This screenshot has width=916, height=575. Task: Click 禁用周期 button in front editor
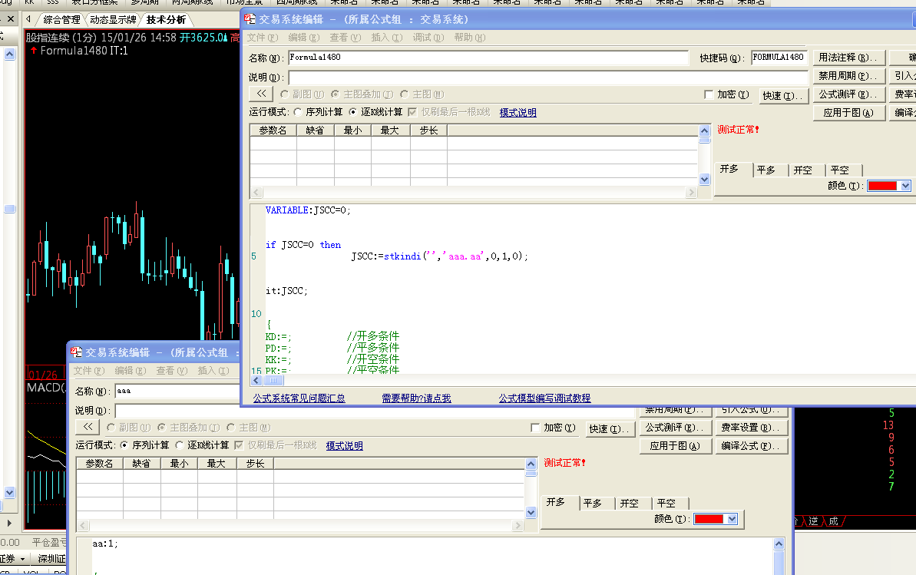(x=849, y=75)
